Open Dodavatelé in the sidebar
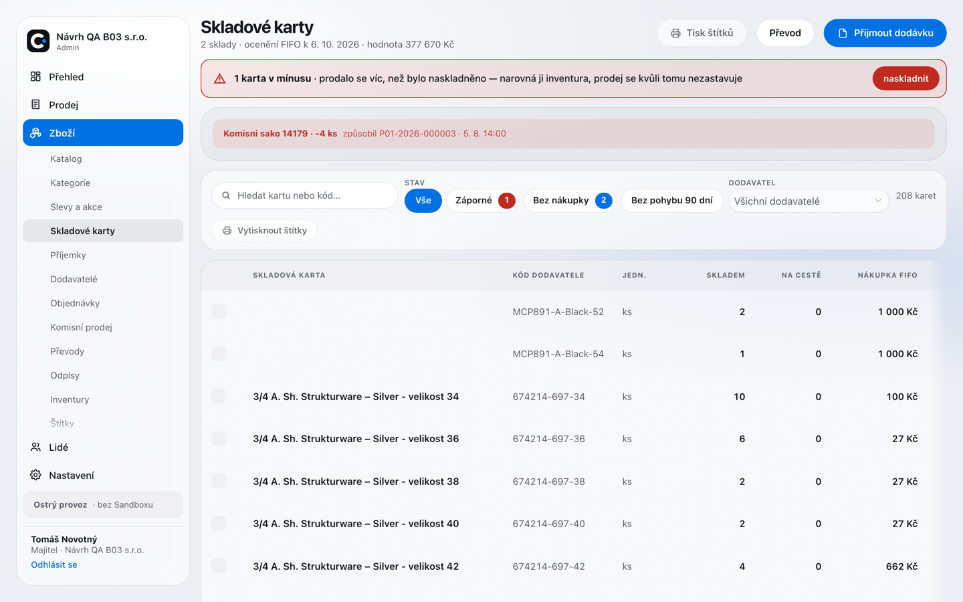This screenshot has width=963, height=602. [103, 279]
